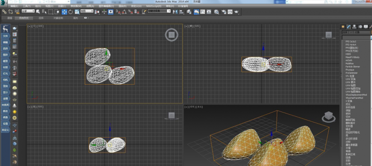Viewport: 372px width, 166px height.
Task: Click the deer logo in the left sidebar
Action: (6, 29)
